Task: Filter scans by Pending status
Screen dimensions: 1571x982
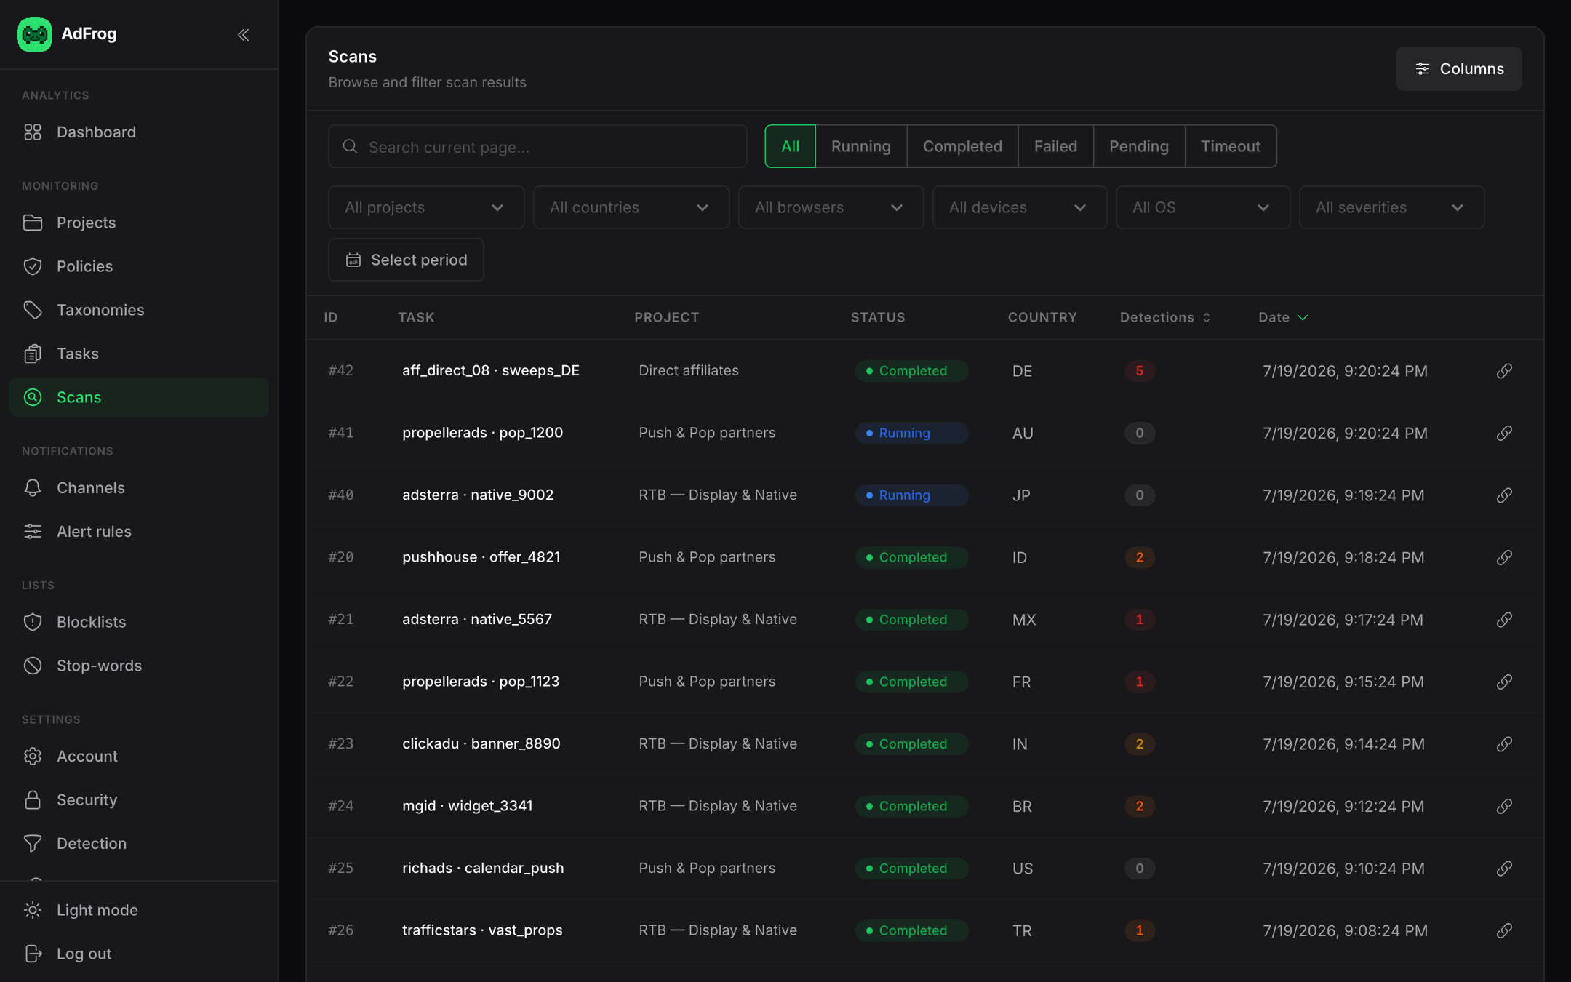Action: pyautogui.click(x=1139, y=146)
